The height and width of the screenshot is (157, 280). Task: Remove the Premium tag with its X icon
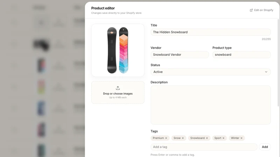[x=166, y=138]
